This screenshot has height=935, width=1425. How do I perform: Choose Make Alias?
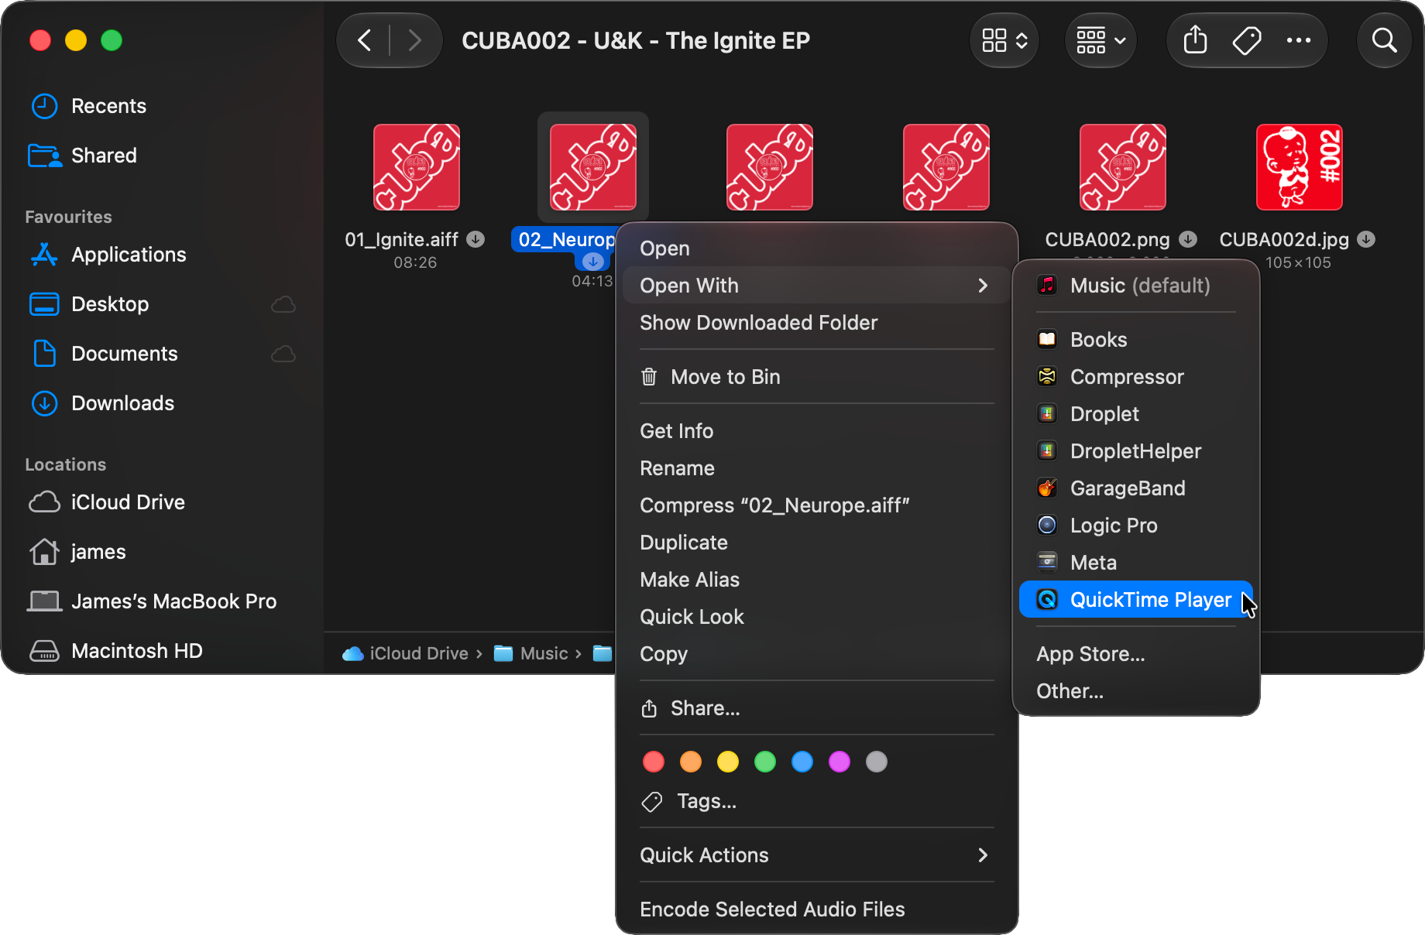click(816, 580)
